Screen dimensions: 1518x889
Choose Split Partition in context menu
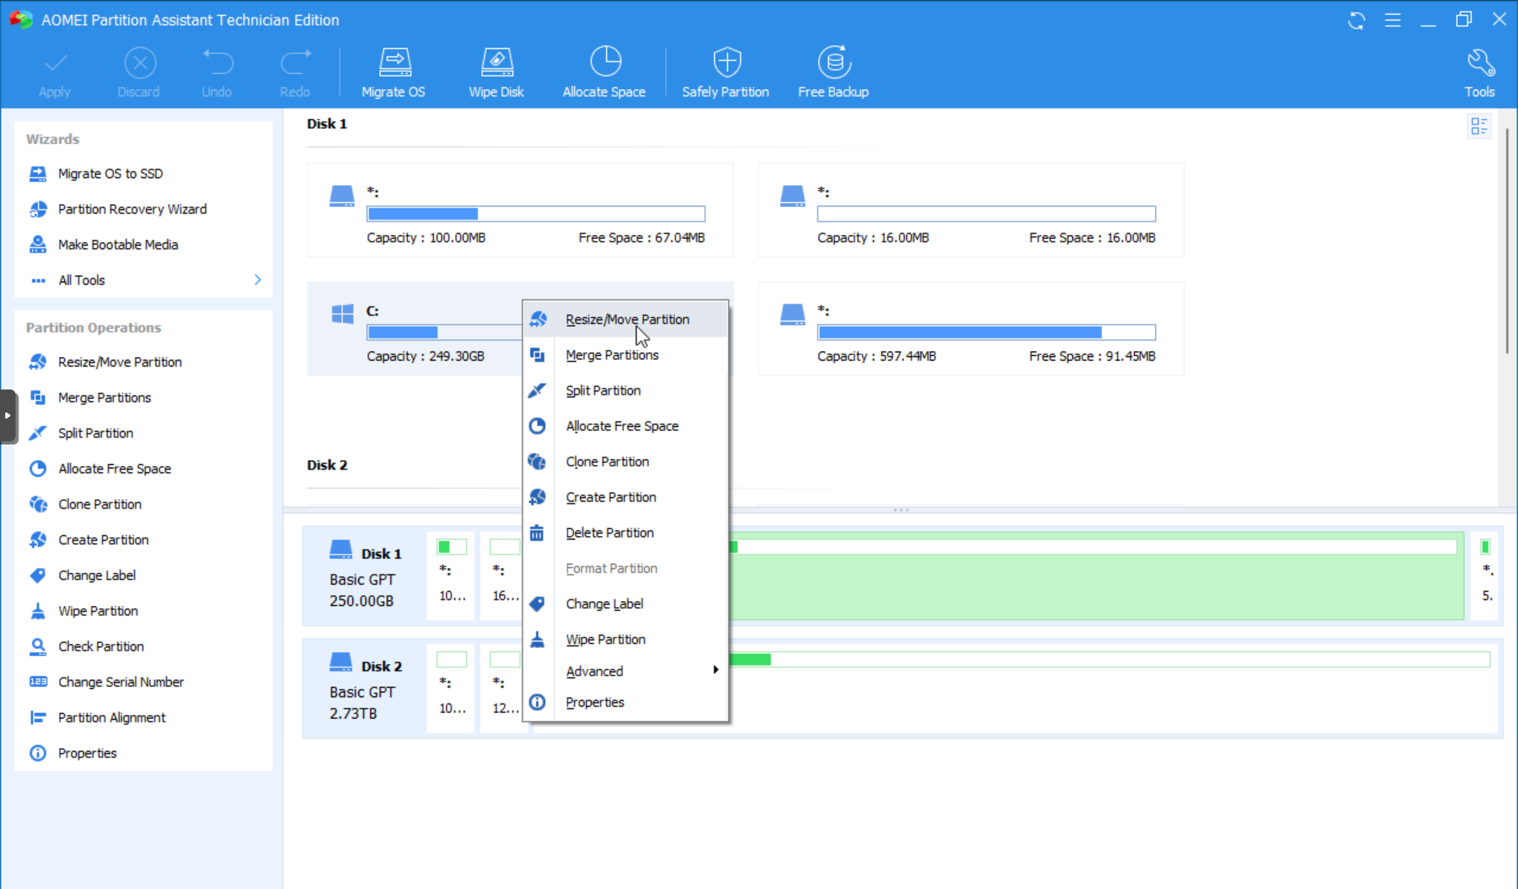coord(625,390)
